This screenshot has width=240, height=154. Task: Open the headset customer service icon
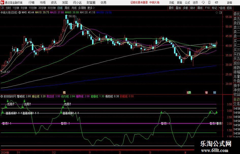[203, 3]
